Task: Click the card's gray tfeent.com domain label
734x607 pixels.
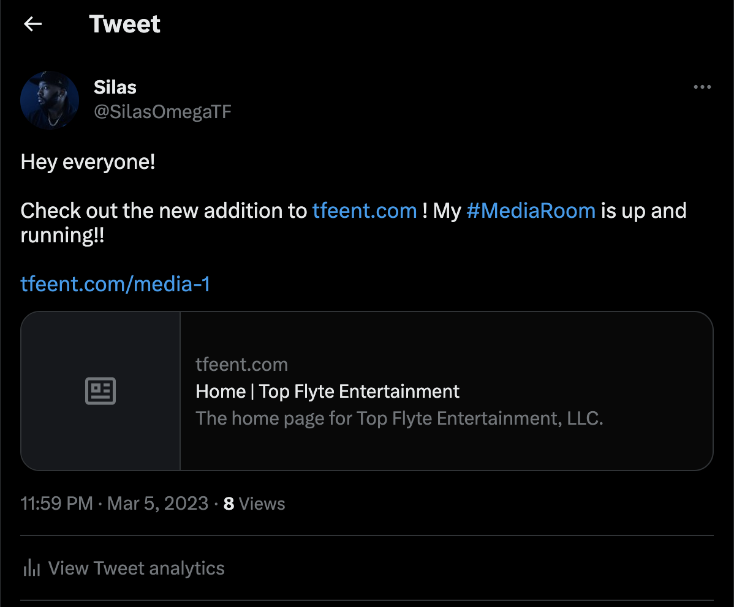Action: [x=241, y=365]
